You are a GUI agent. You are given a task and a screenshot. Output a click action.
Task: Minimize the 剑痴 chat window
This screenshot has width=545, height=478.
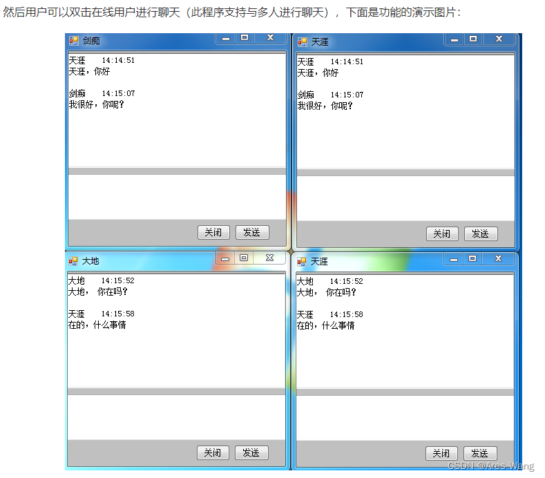(226, 38)
